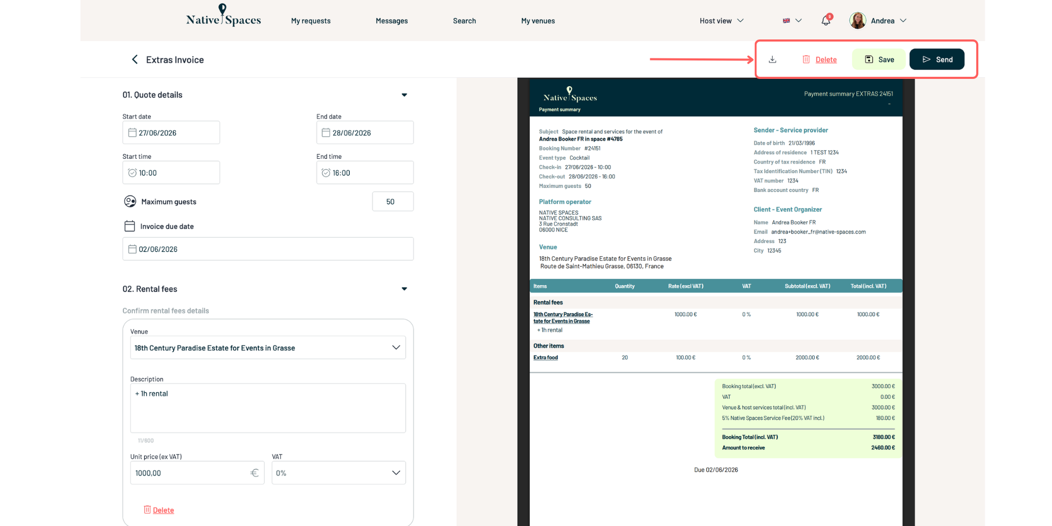Click calendar icon in Start date
The height and width of the screenshot is (526, 1052).
pyautogui.click(x=133, y=133)
